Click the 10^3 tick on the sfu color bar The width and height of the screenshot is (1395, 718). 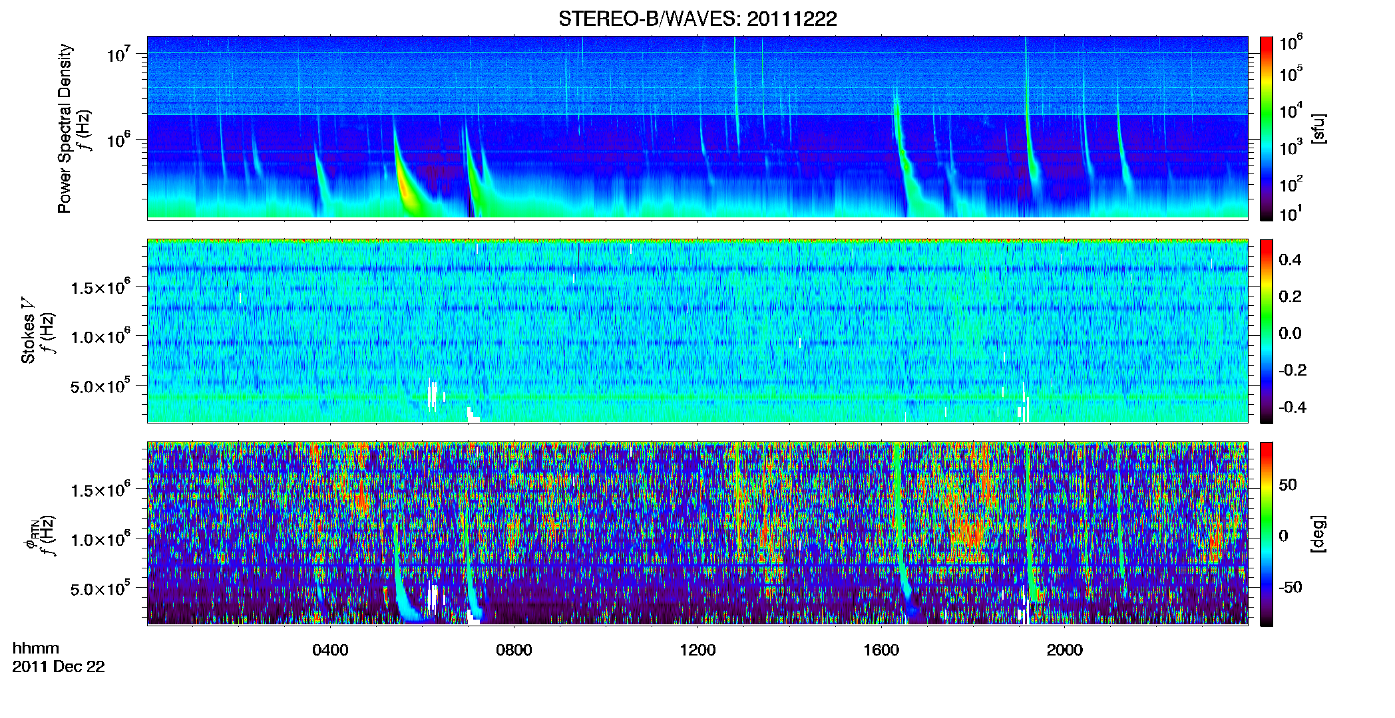click(x=1291, y=147)
